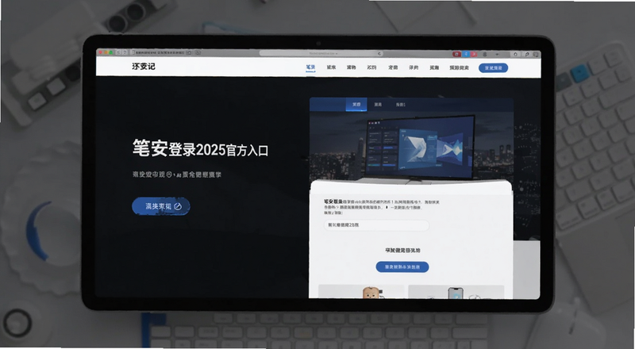Click the site logo in the page header
Image resolution: width=635 pixels, height=349 pixels.
click(144, 67)
